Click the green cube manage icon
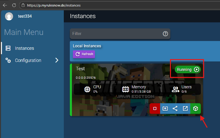The image size is (220, 138). tap(195, 109)
